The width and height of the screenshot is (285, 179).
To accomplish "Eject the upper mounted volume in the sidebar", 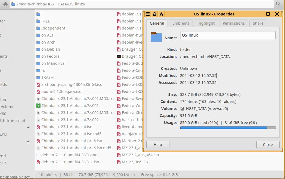I will point(28,128).
